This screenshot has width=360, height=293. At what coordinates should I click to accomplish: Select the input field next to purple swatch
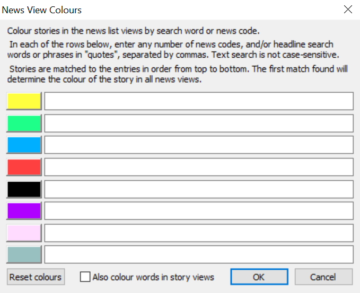[x=199, y=211]
